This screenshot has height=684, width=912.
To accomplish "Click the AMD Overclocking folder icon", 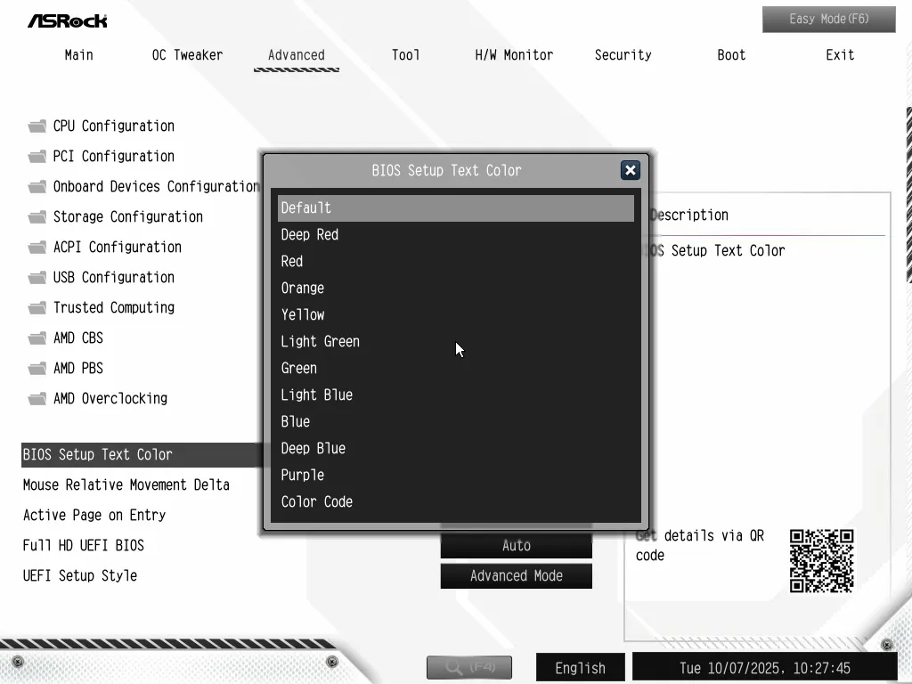I will coord(37,399).
